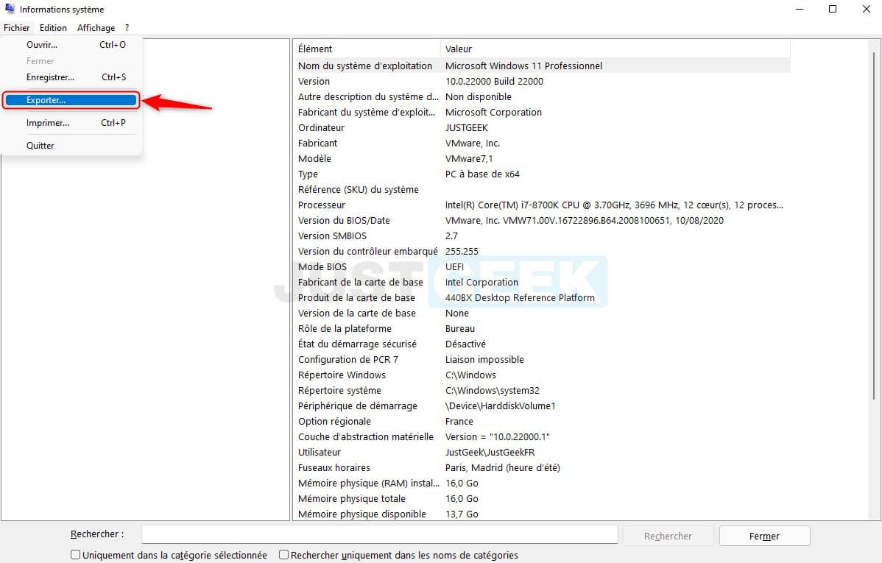Select the Version de la carte de base row
The image size is (882, 563).
tap(542, 314)
